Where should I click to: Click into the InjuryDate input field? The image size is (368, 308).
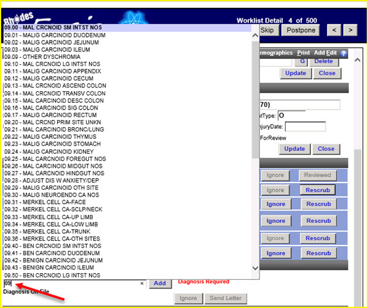305,127
